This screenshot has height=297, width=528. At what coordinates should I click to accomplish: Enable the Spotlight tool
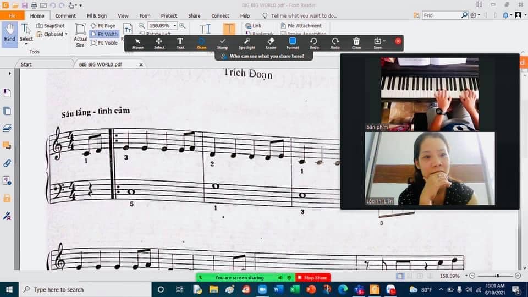(247, 43)
